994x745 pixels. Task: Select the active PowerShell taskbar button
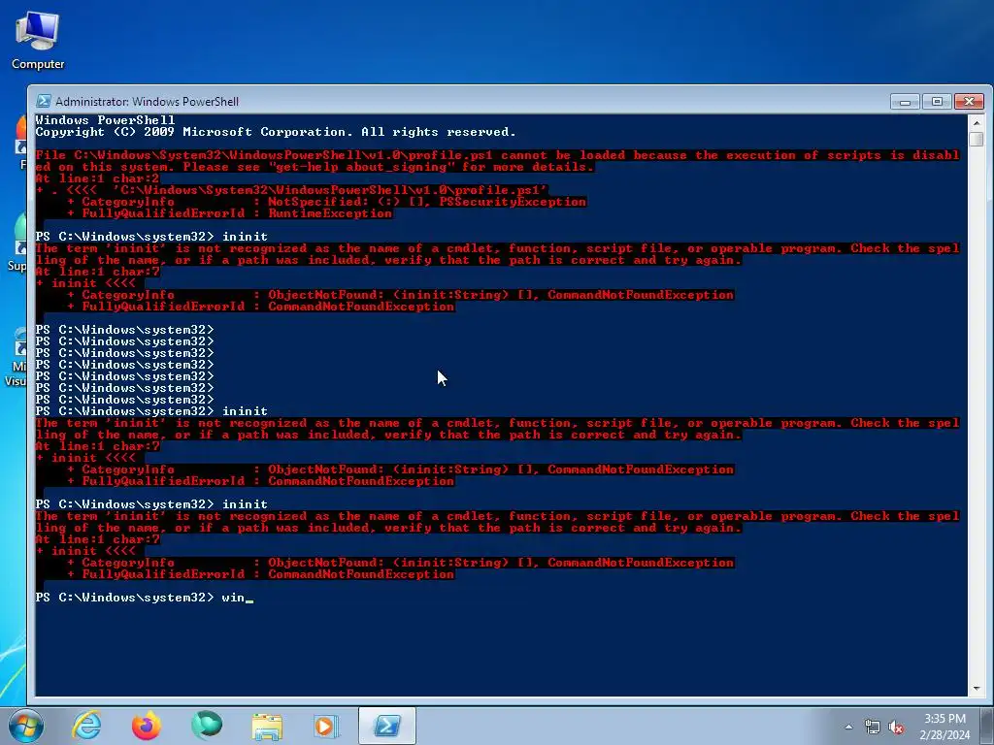[x=386, y=726]
